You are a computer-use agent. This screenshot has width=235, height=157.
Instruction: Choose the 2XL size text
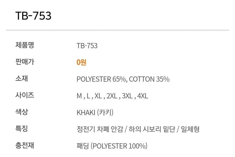(112, 96)
